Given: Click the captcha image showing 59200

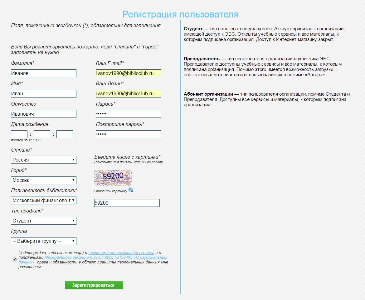Looking at the screenshot, I should pos(113,178).
